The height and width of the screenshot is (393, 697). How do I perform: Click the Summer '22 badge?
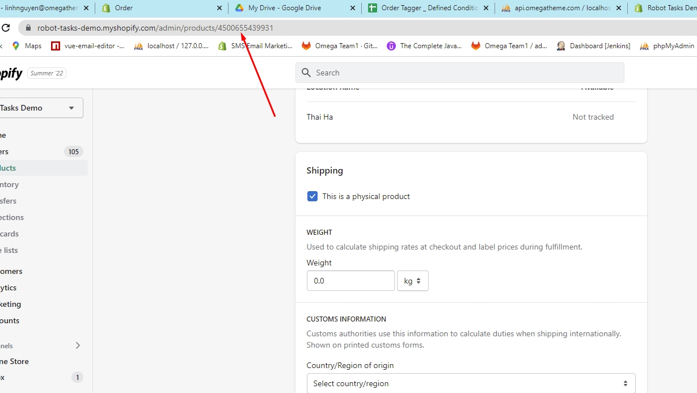[47, 73]
